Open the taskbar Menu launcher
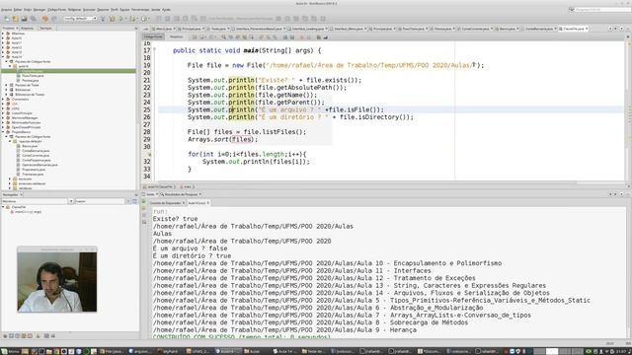This screenshot has height=355, width=632. 11,351
